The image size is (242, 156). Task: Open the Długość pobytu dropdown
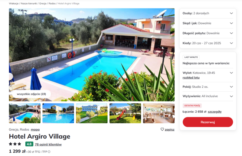click(x=208, y=33)
